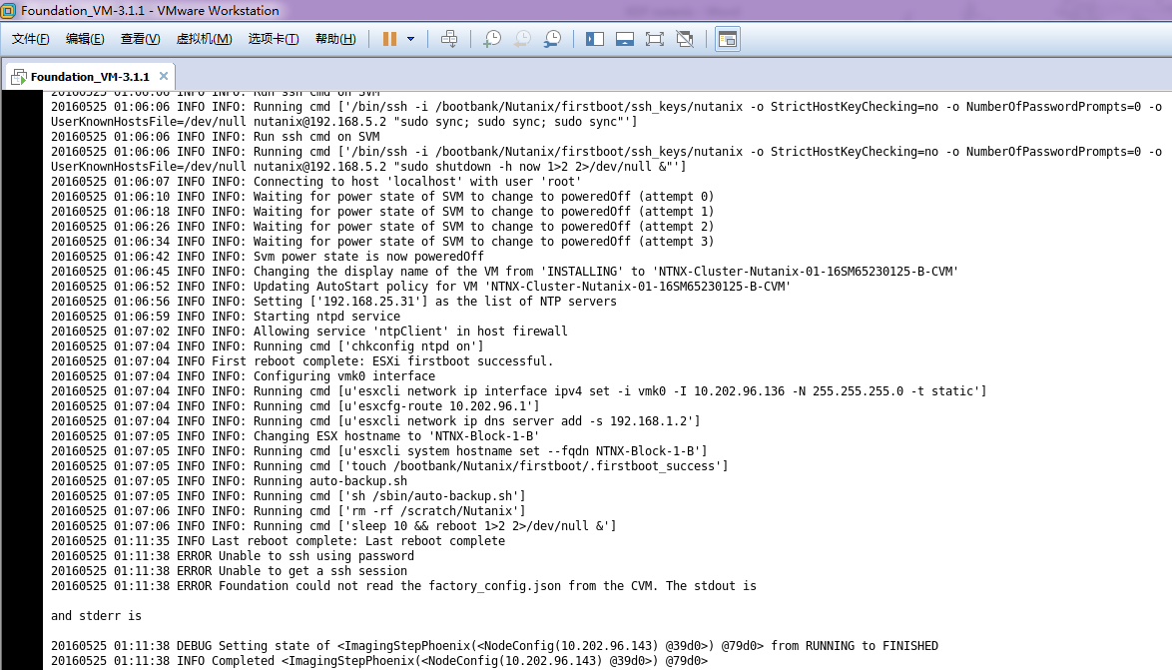Click the 'Changing ESX hostname to' log line
This screenshot has width=1172, height=670.
click(295, 436)
